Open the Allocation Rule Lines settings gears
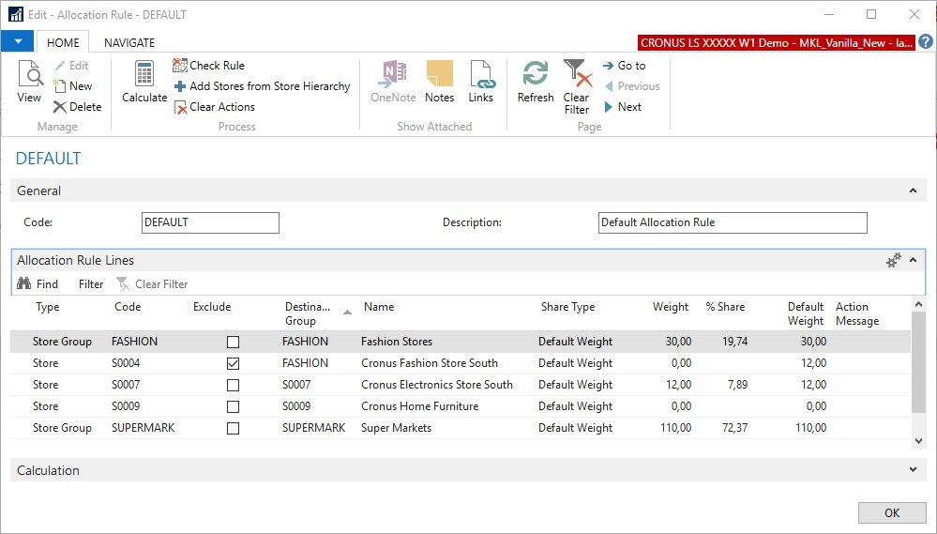Image resolution: width=937 pixels, height=534 pixels. tap(894, 260)
